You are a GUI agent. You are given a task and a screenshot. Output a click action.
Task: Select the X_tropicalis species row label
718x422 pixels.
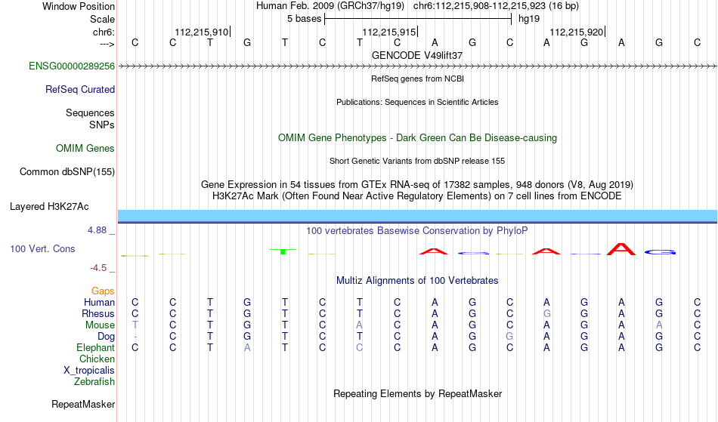coord(89,371)
